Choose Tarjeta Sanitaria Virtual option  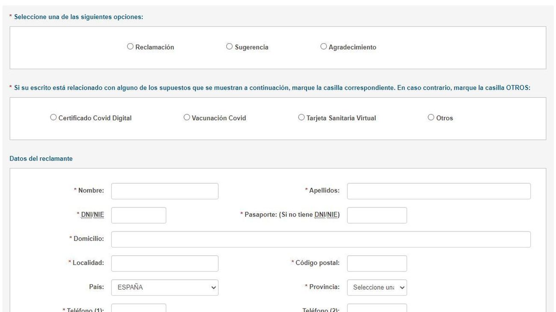tap(302, 117)
